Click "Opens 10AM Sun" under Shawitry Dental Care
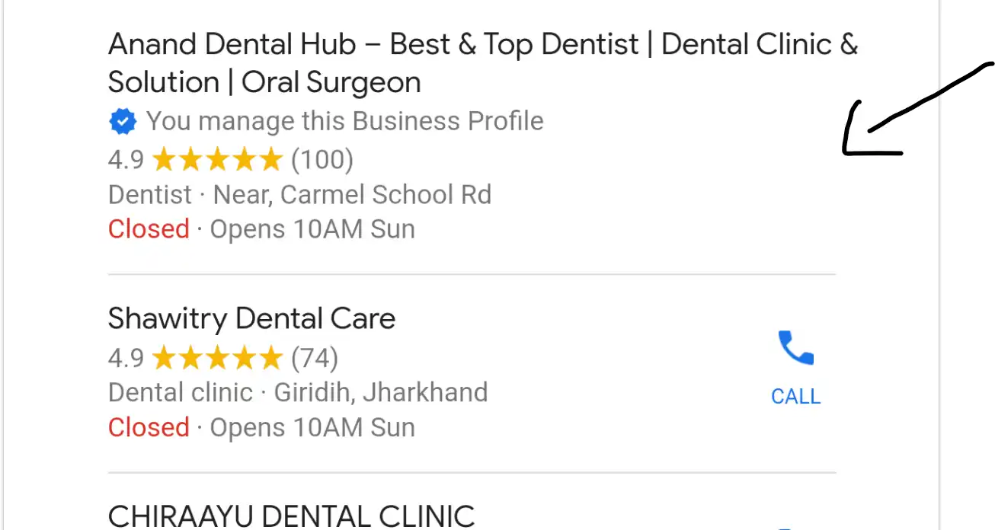The width and height of the screenshot is (995, 530). [312, 427]
